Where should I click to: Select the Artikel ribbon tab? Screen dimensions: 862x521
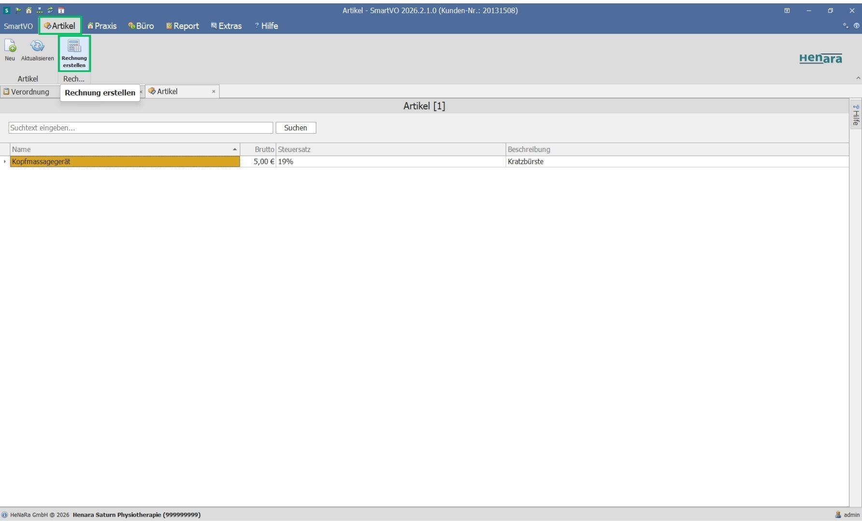point(60,26)
